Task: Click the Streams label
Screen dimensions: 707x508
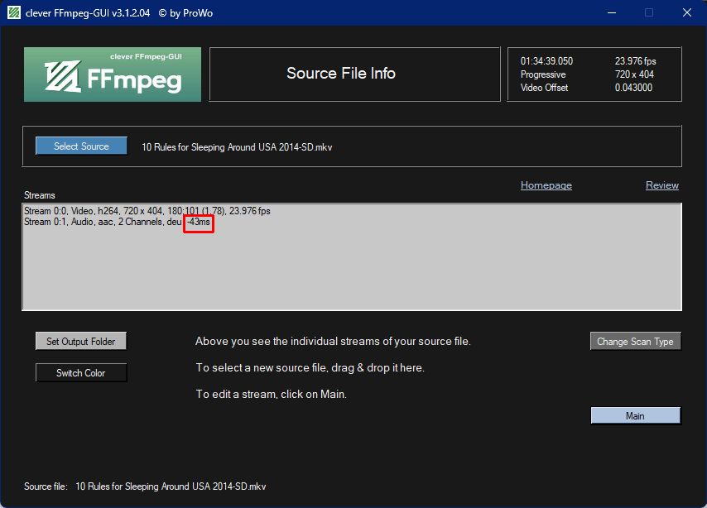Action: (x=40, y=195)
